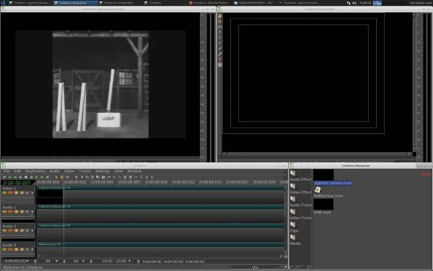This screenshot has height=271, width=433.
Task: Toggle arm record on Audio 1 track
Action: 10,211
